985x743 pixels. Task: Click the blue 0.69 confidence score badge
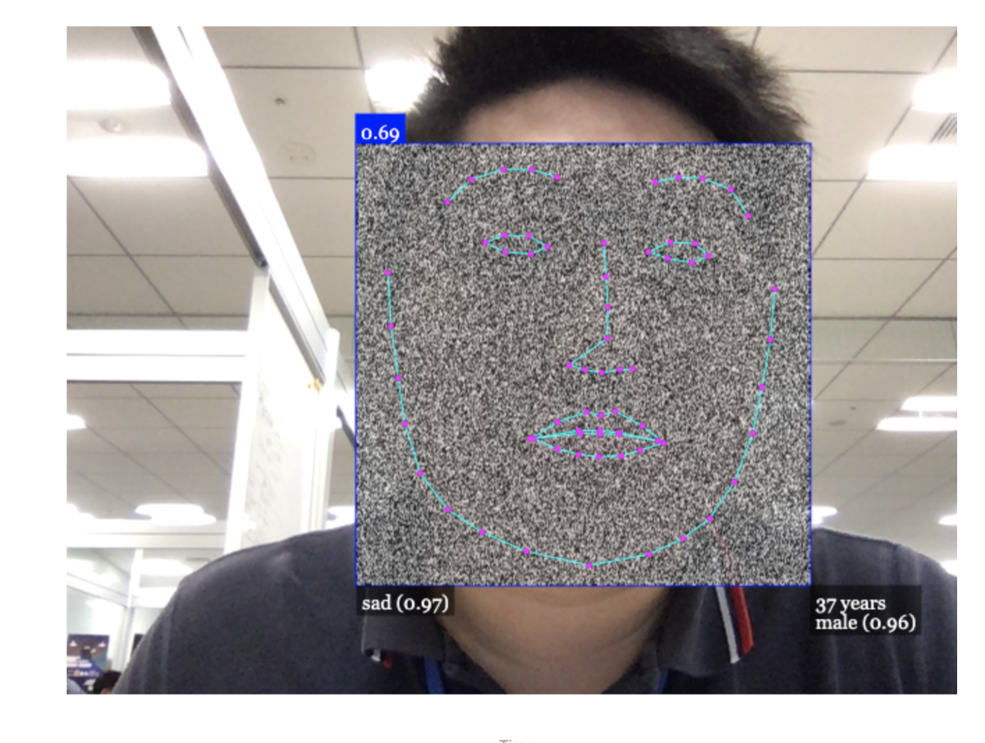point(379,130)
